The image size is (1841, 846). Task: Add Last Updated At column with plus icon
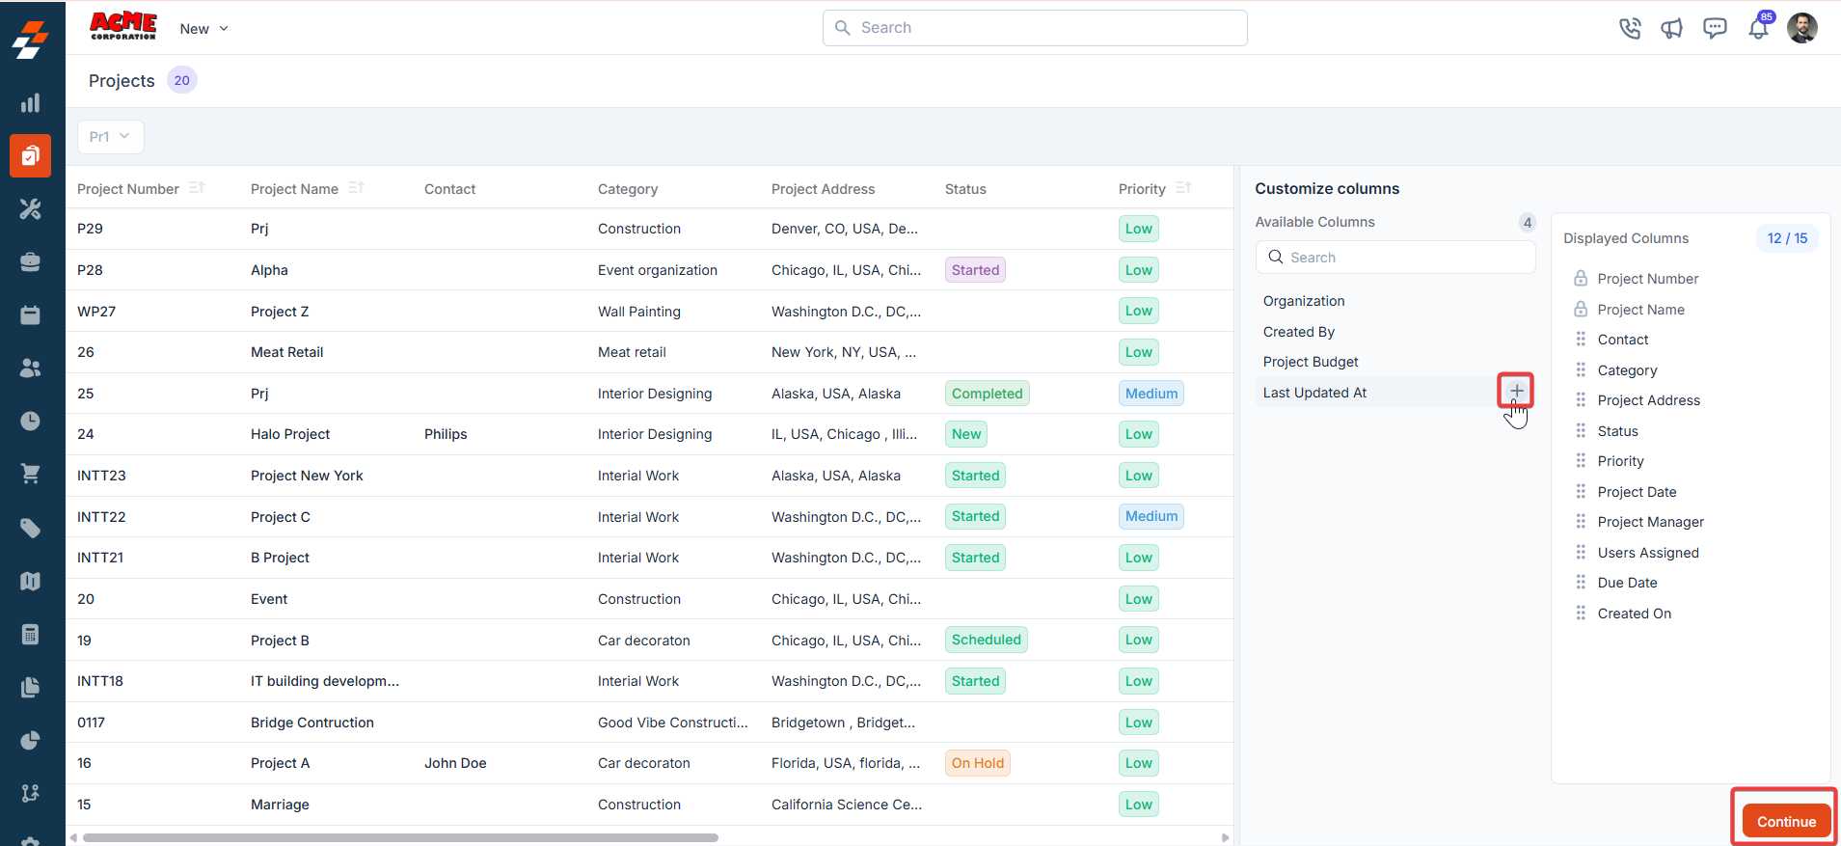[x=1516, y=391]
